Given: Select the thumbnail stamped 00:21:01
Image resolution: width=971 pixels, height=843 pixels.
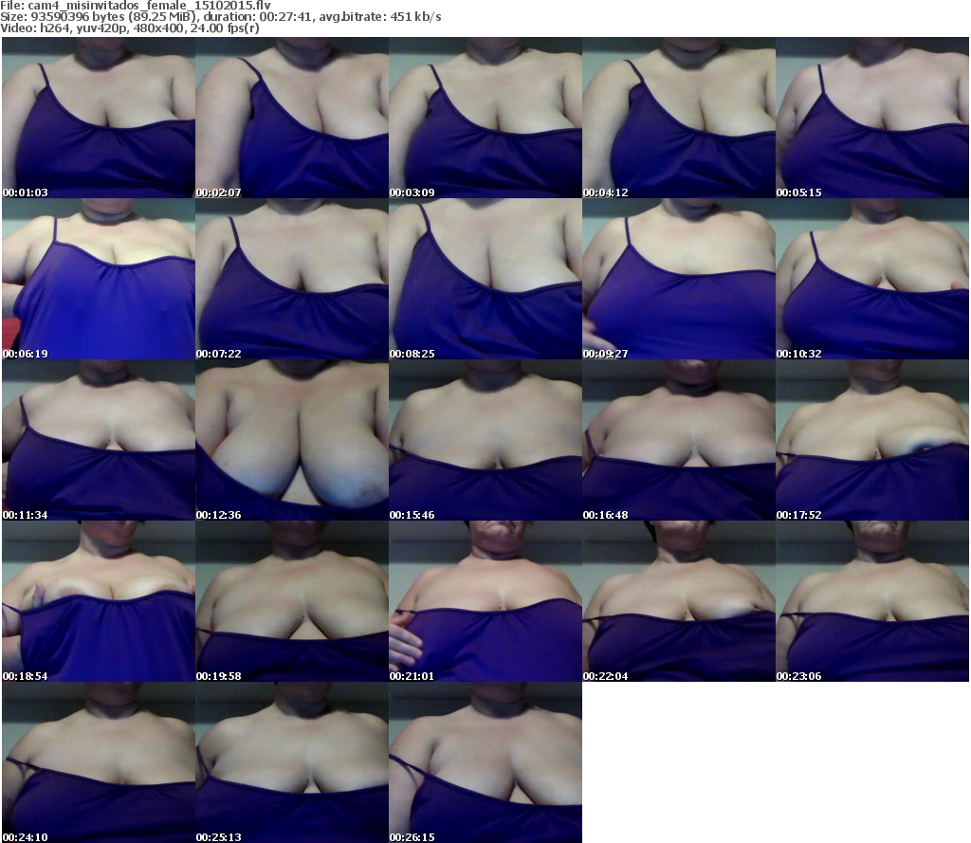Looking at the screenshot, I should (485, 601).
